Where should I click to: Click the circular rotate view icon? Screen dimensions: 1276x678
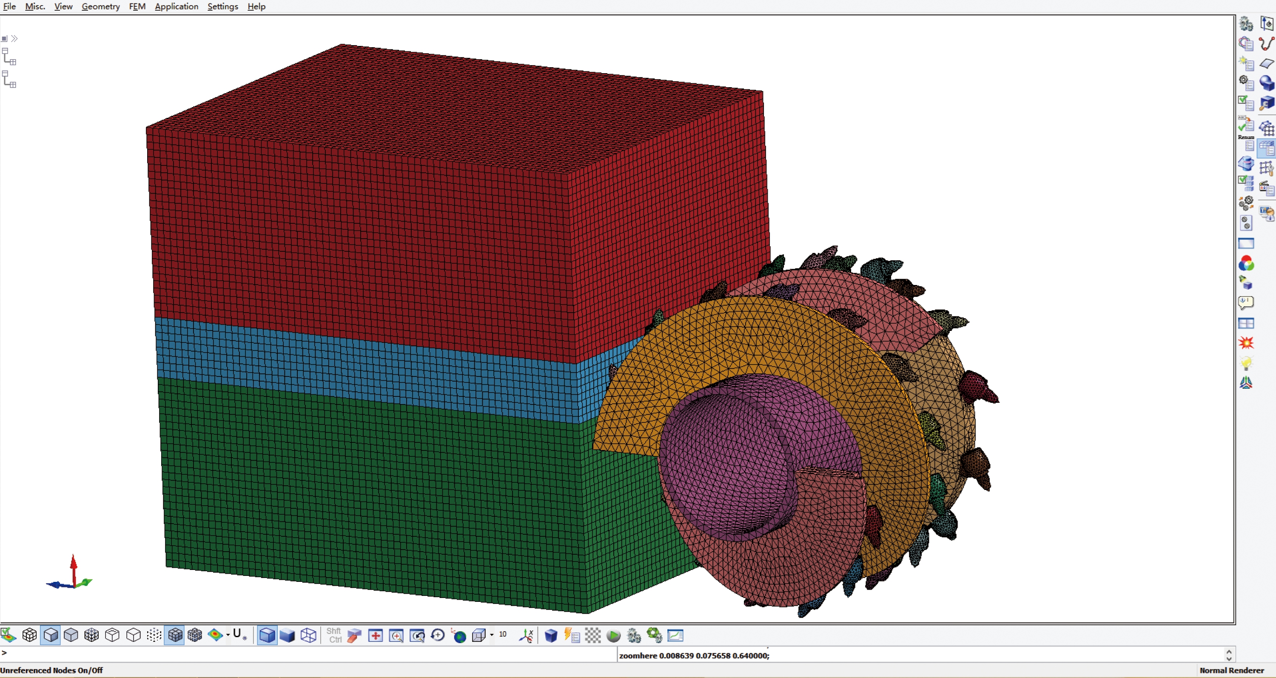(438, 635)
